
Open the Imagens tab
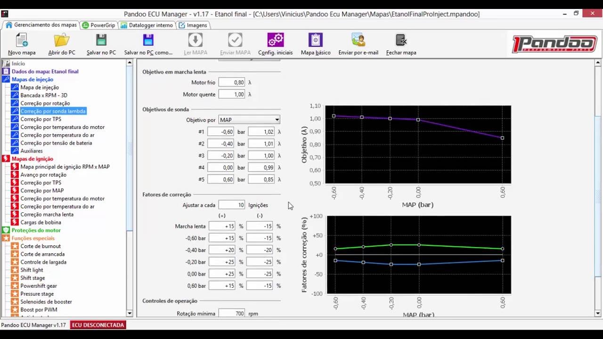(x=193, y=25)
